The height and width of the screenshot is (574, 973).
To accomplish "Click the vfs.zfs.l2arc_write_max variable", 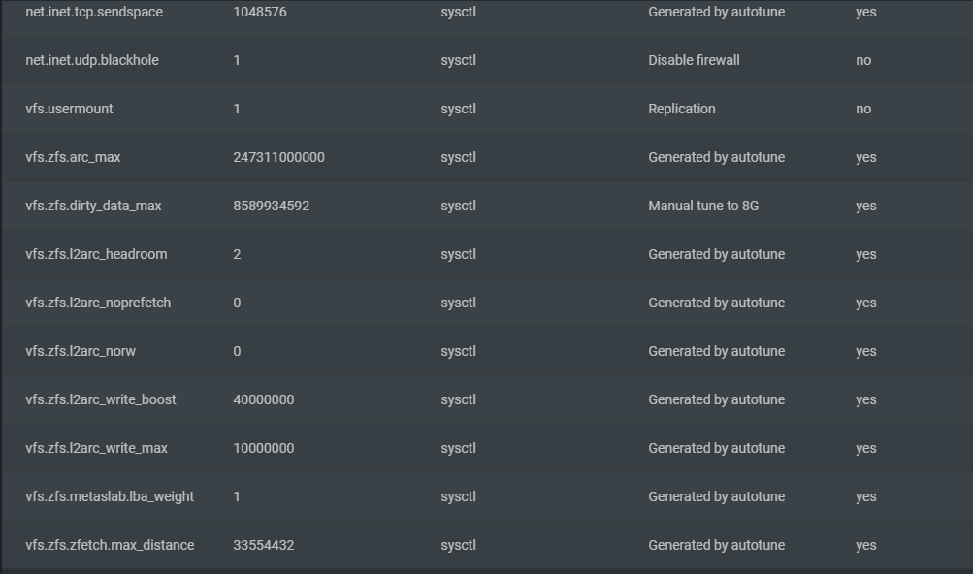I will click(96, 447).
